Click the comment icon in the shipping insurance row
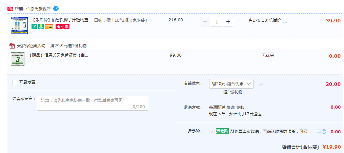The height and width of the screenshot is (153, 344). (x=319, y=132)
